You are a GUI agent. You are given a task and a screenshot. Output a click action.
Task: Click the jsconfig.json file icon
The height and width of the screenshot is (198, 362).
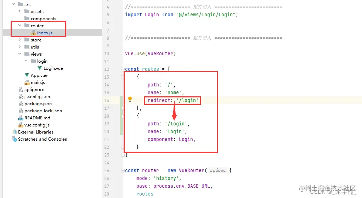pos(21,96)
